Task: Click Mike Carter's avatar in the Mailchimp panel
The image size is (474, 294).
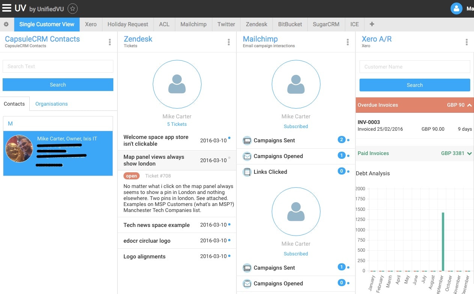Action: click(296, 84)
